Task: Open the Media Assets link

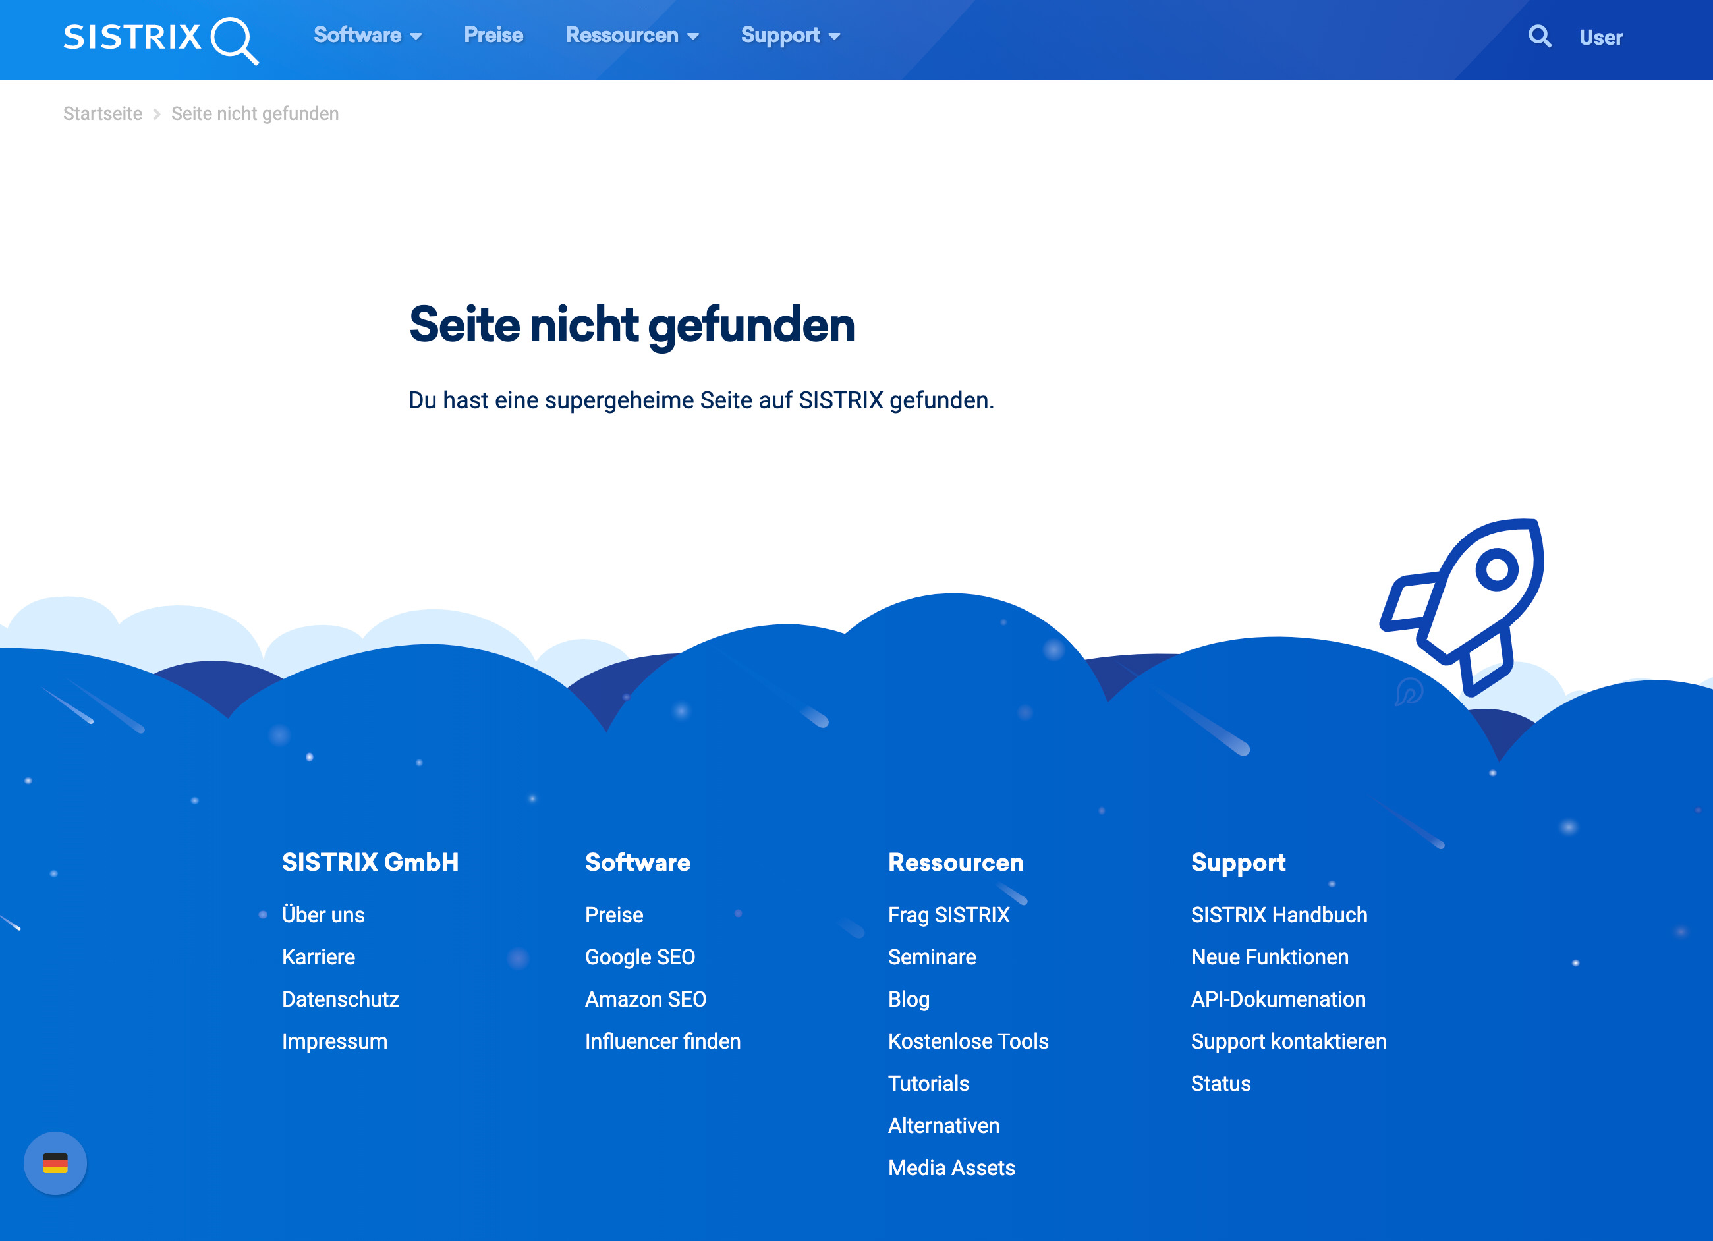Action: pyautogui.click(x=951, y=1168)
